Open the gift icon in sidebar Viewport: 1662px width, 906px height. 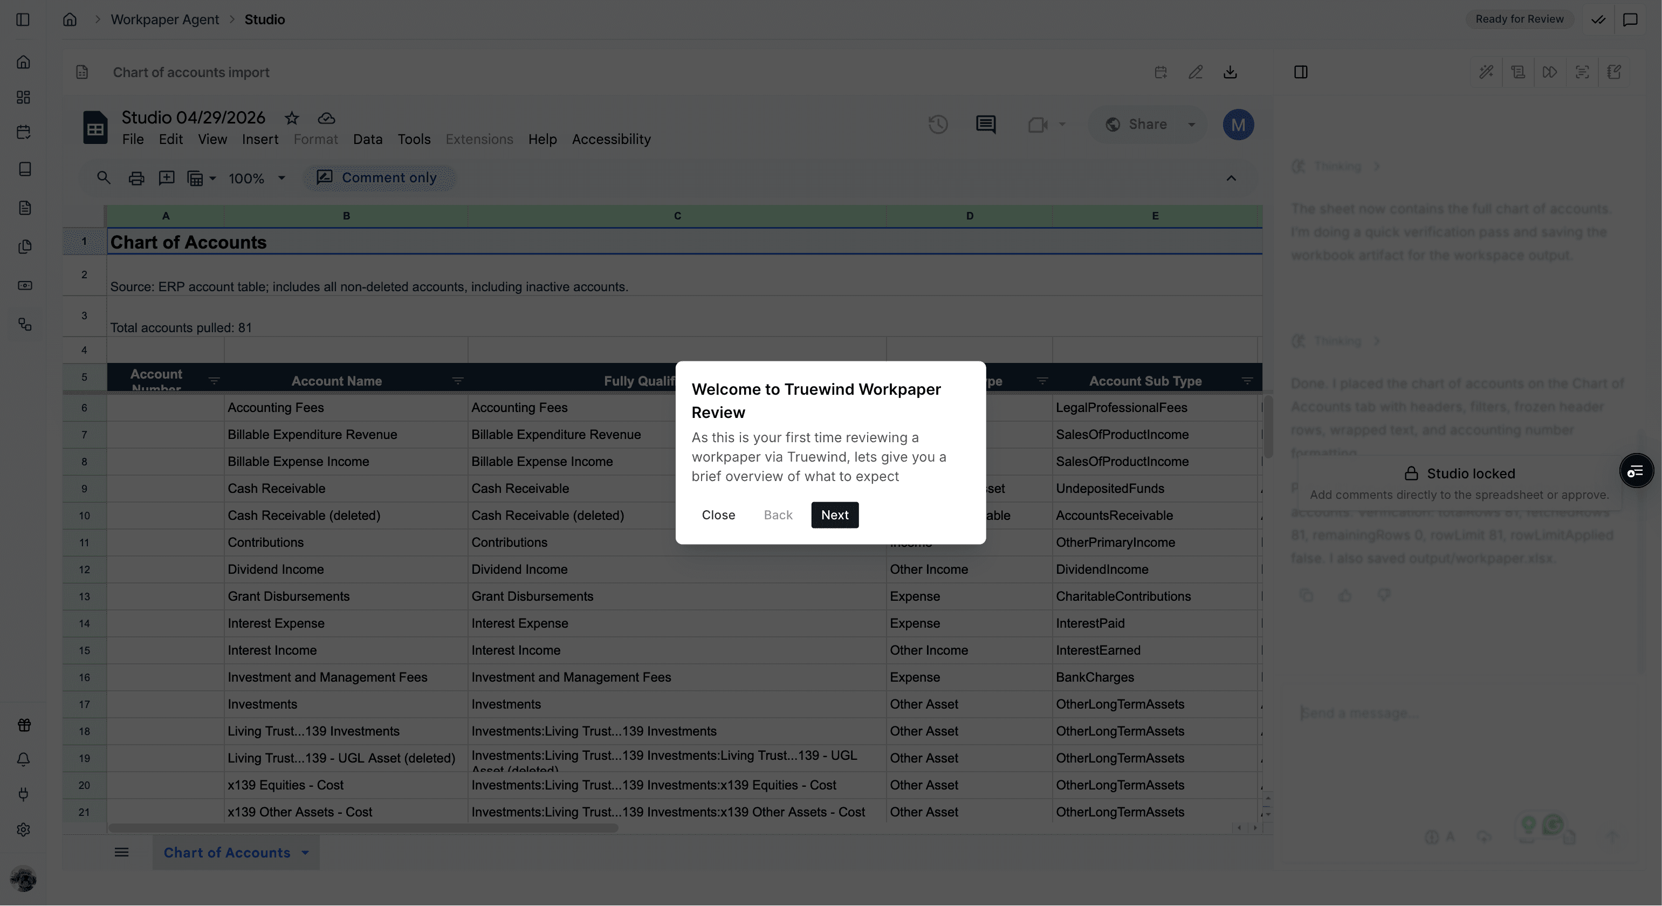24,725
